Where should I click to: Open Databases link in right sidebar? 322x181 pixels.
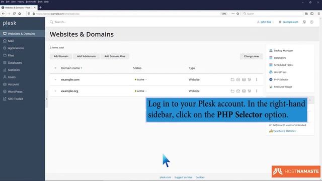click(280, 58)
